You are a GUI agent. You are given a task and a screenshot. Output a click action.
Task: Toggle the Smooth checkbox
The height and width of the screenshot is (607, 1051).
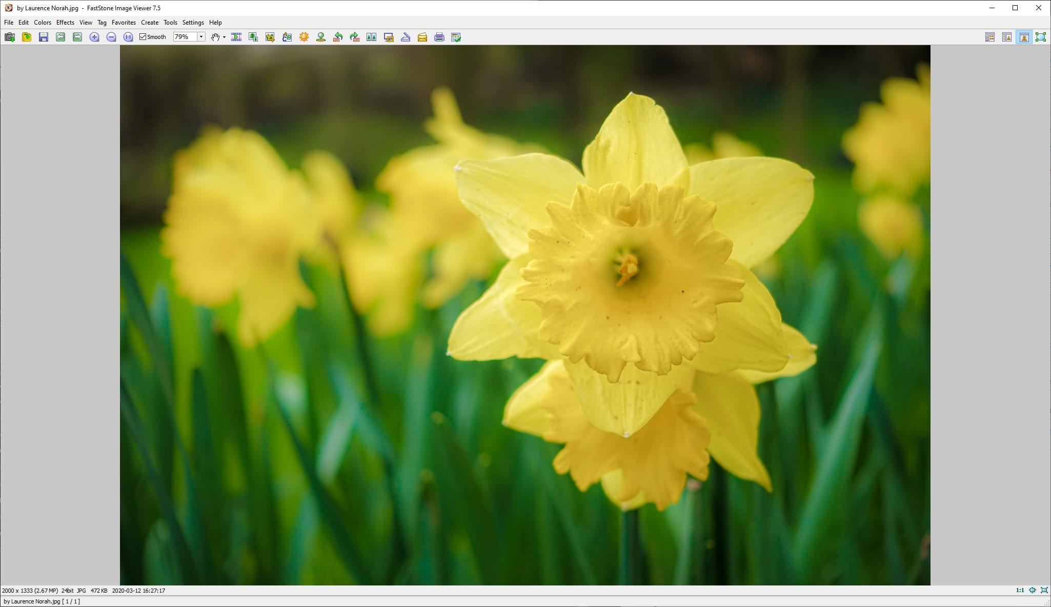pos(143,37)
